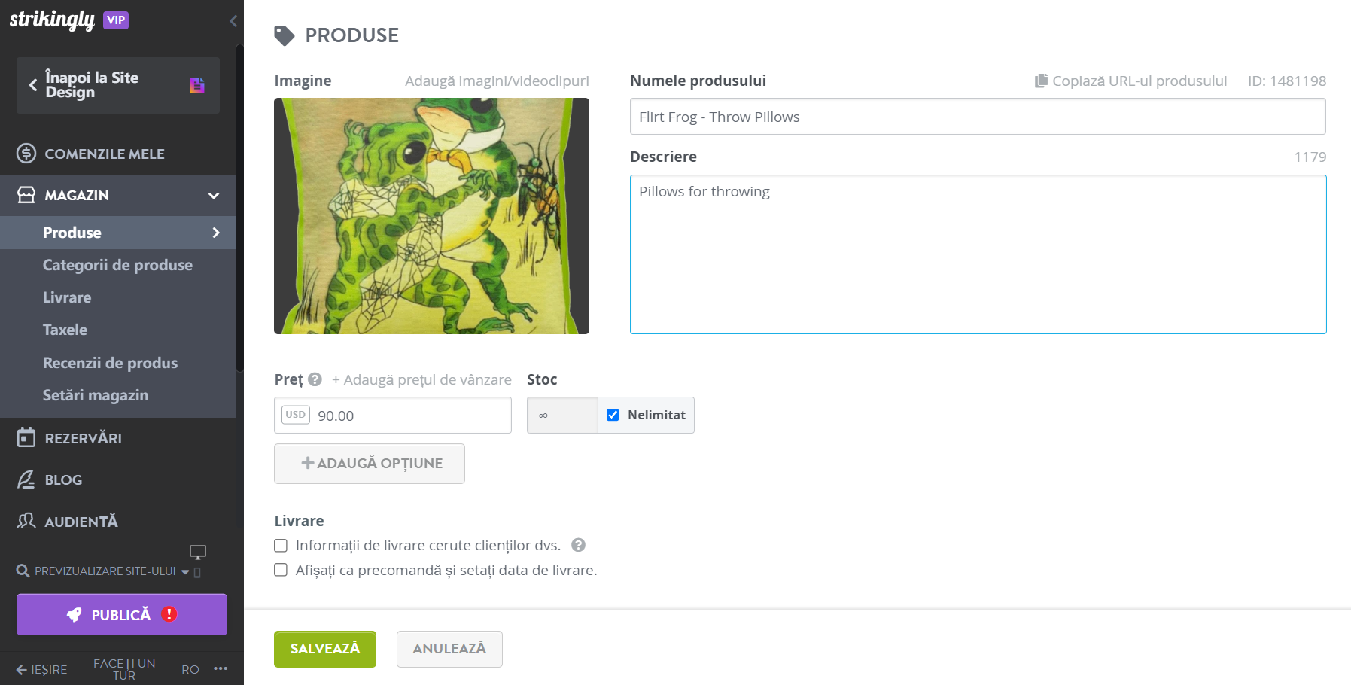Viewport: 1351px width, 685px height.
Task: Open Adaugă imagini/videoclipuri link
Action: pos(497,81)
